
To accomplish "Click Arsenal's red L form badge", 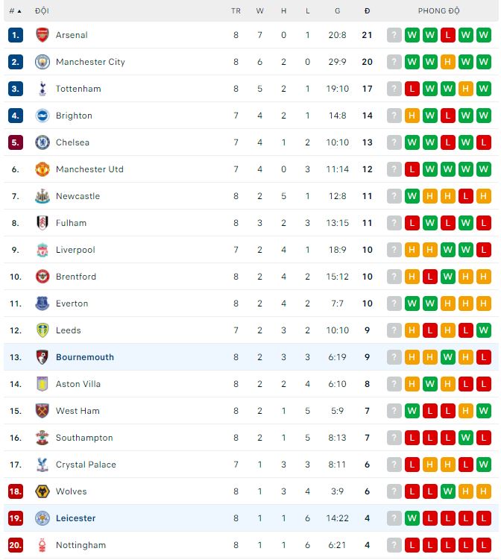I will [448, 35].
